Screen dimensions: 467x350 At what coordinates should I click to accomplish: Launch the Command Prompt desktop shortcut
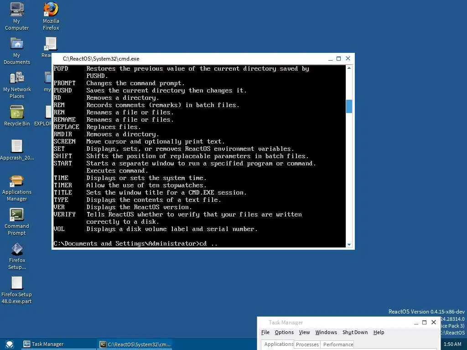[17, 222]
